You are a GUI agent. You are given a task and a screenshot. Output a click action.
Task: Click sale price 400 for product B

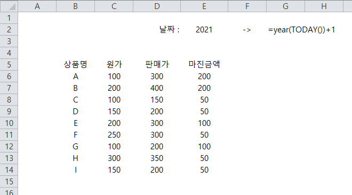coord(157,88)
